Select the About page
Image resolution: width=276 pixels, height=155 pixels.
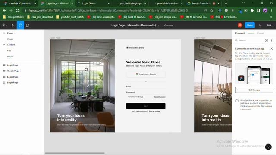(10, 56)
